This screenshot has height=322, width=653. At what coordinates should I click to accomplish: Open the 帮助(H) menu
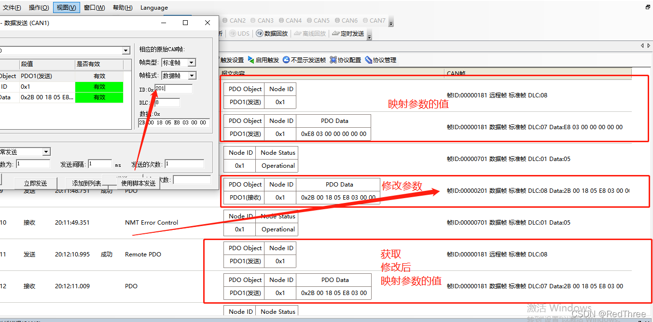123,8
